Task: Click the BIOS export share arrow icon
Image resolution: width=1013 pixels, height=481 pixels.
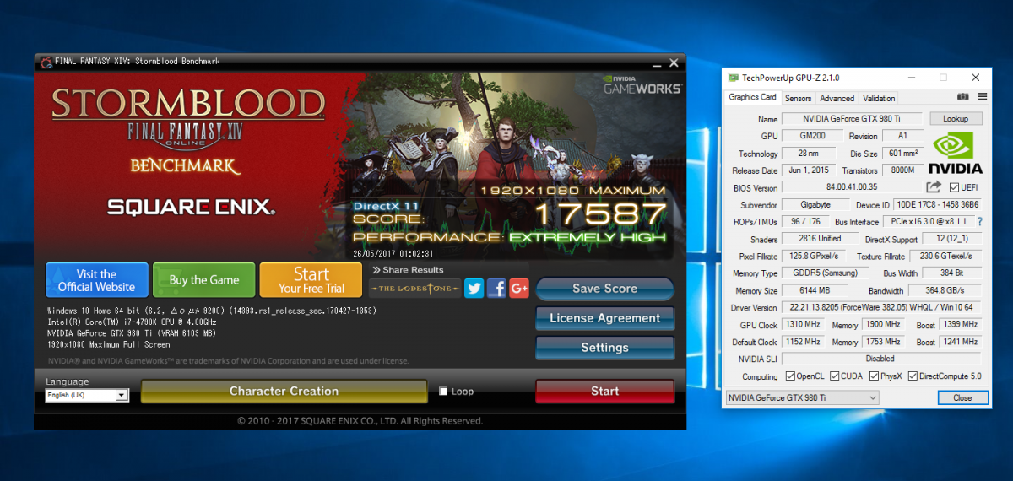Action: click(x=934, y=187)
